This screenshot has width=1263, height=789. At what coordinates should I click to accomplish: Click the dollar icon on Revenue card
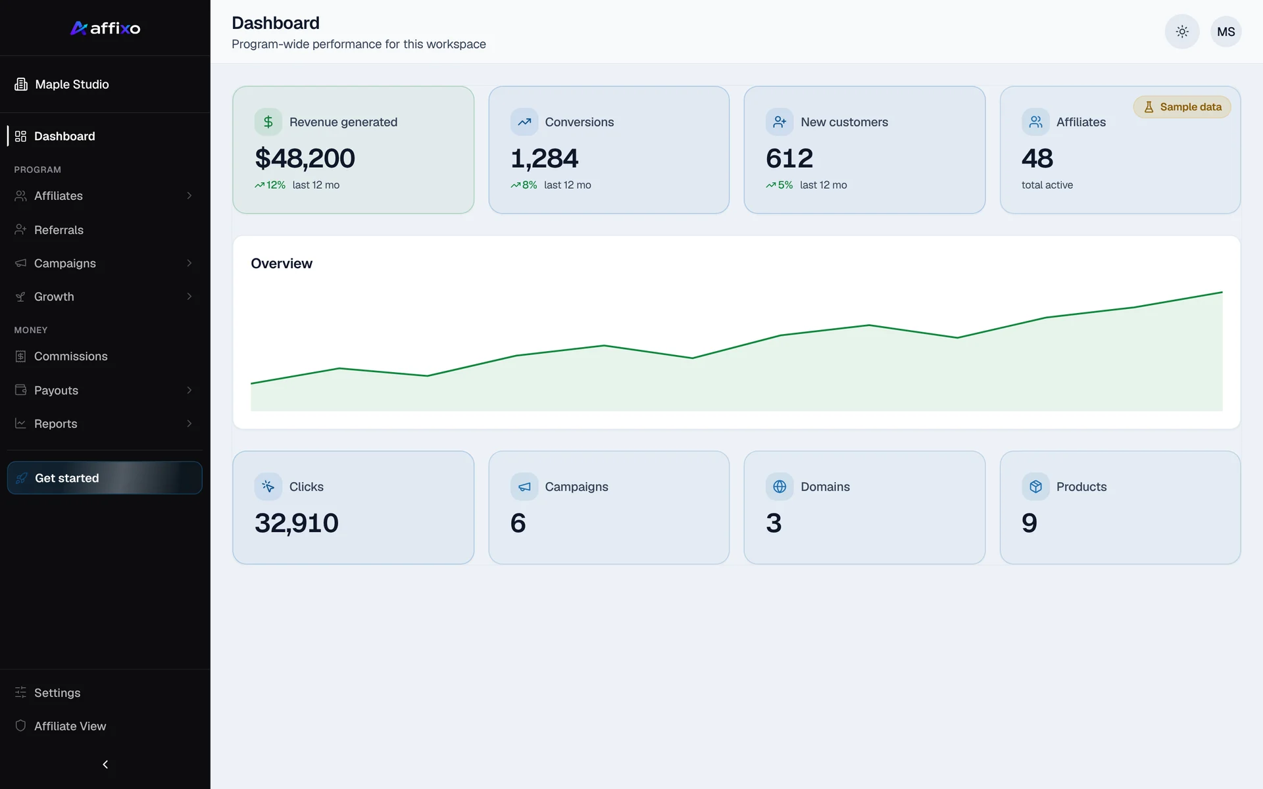(268, 122)
